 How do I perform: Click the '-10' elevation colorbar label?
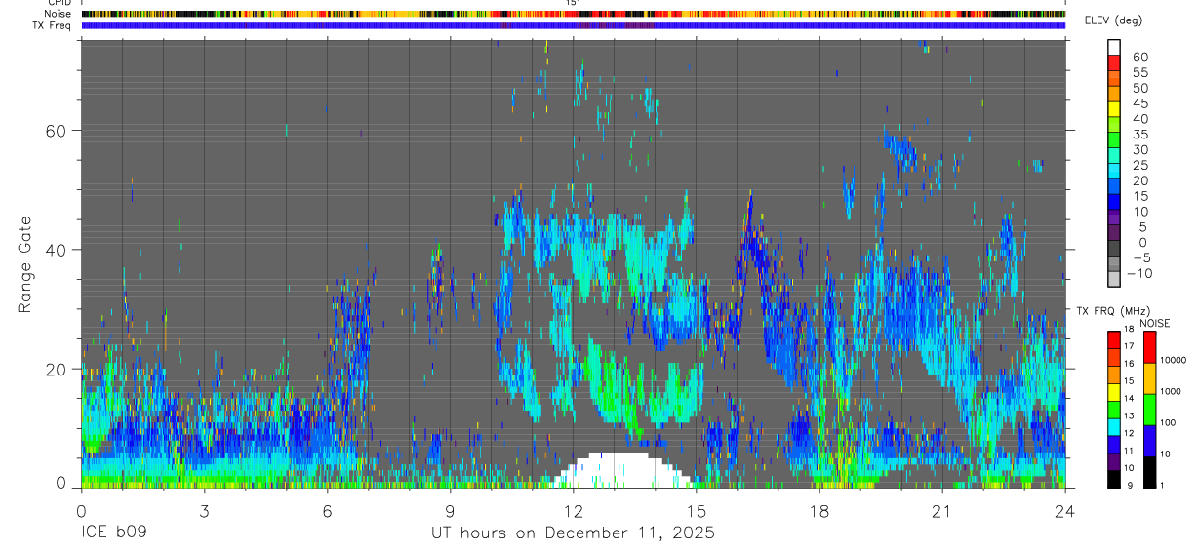[x=1140, y=273]
